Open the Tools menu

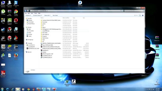[35, 13]
